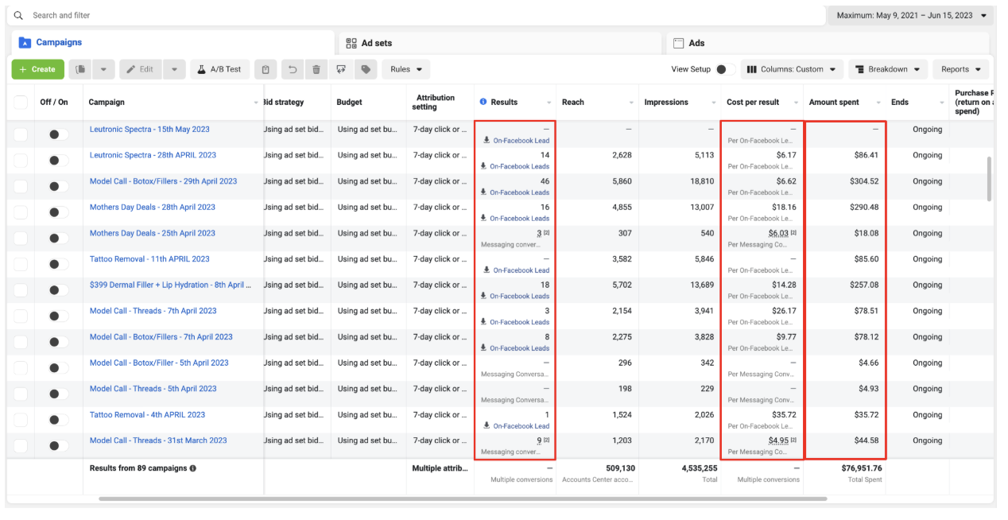The width and height of the screenshot is (1008, 520).
Task: Click On-Facebook Leads link under result 46
Action: pyautogui.click(x=519, y=192)
